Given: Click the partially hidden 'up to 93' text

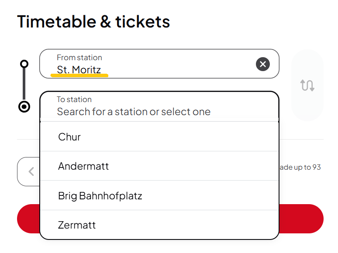Looking at the screenshot, I should 300,167.
